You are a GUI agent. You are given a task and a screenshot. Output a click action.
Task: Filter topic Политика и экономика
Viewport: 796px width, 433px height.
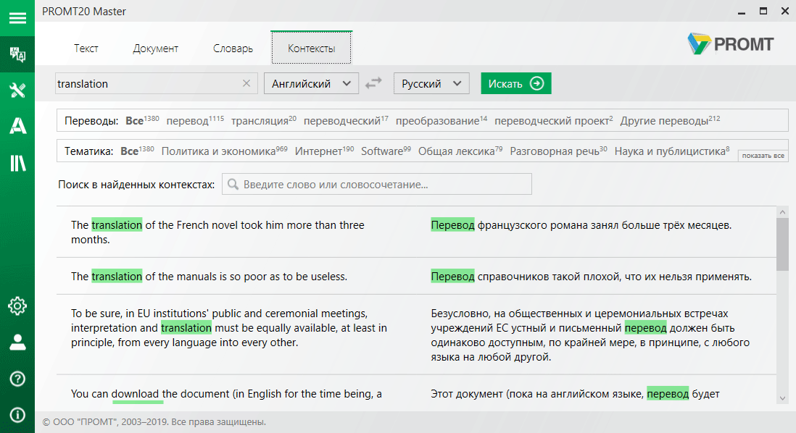pos(225,151)
